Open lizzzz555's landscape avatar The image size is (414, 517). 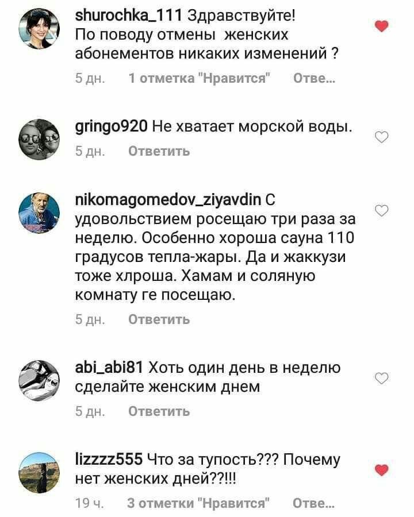pos(39,473)
